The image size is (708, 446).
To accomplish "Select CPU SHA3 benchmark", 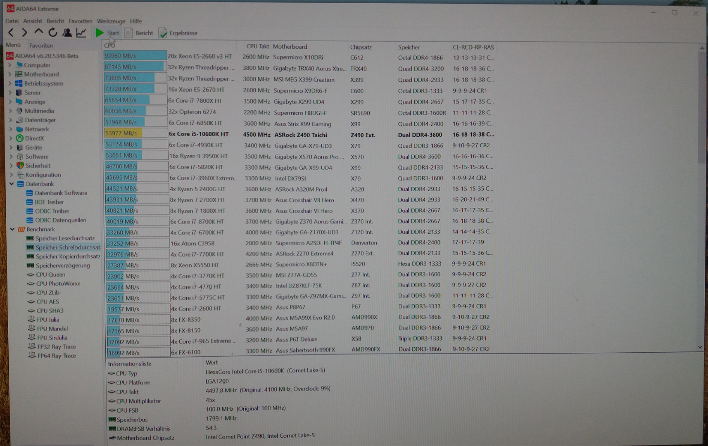I will pos(50,311).
